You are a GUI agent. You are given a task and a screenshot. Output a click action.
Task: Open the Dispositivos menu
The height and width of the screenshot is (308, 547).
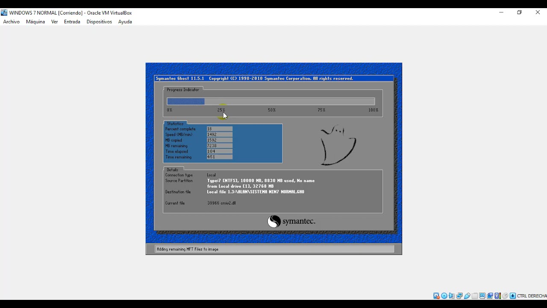click(99, 22)
